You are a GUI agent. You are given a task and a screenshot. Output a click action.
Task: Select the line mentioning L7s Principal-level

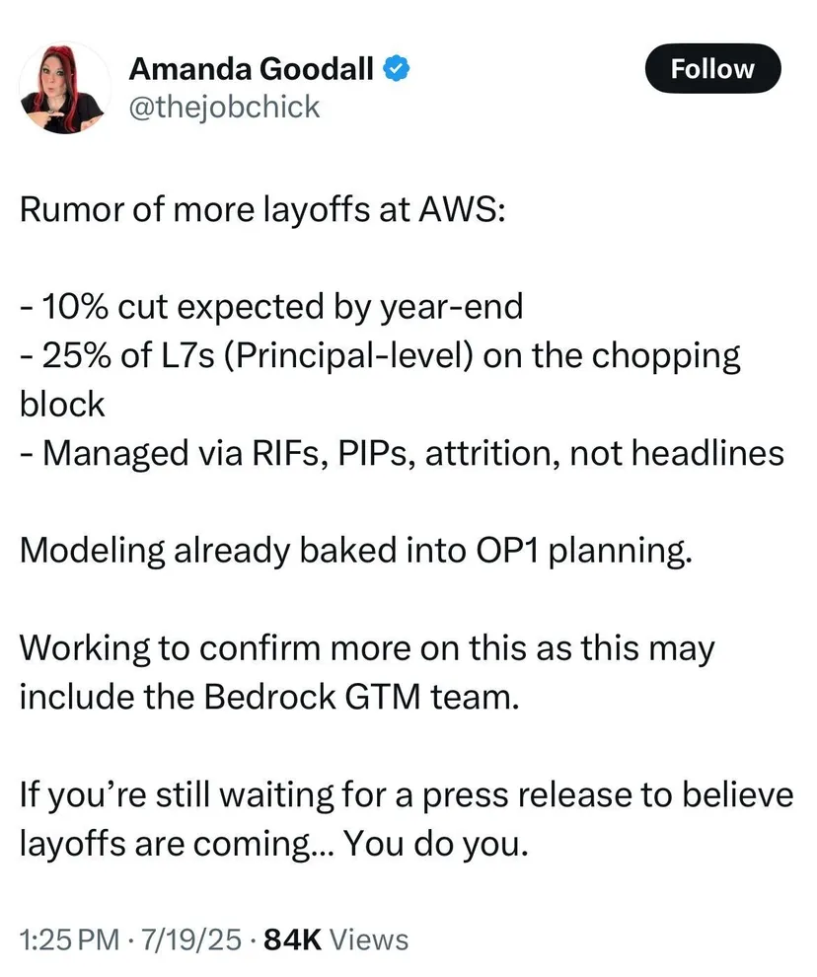(380, 355)
